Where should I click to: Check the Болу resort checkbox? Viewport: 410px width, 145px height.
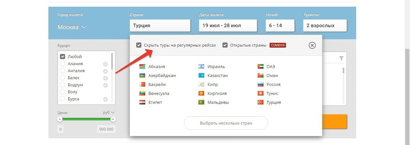pos(63,92)
